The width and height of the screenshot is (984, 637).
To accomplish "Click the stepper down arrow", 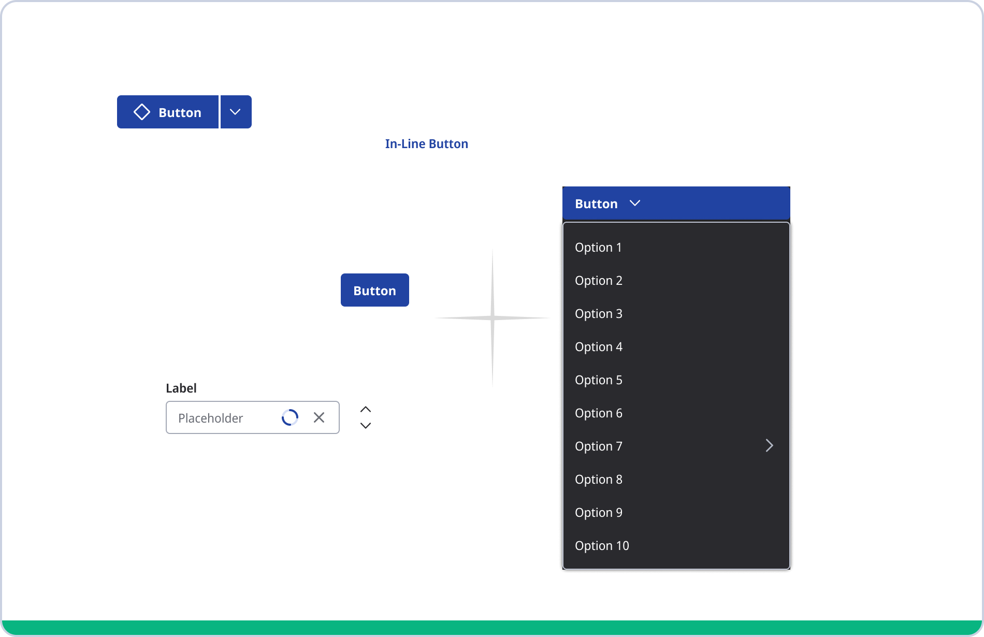I will [366, 426].
